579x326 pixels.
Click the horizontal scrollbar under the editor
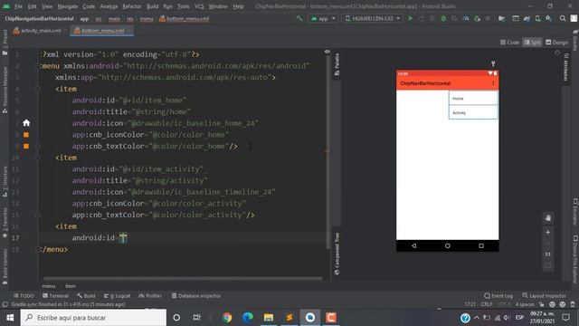click(183, 278)
